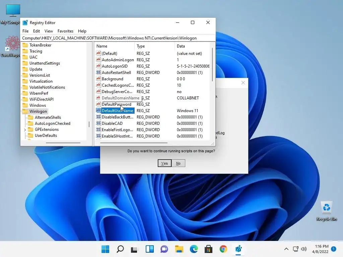Sort values by Name column
The height and width of the screenshot is (257, 343).
[115, 46]
